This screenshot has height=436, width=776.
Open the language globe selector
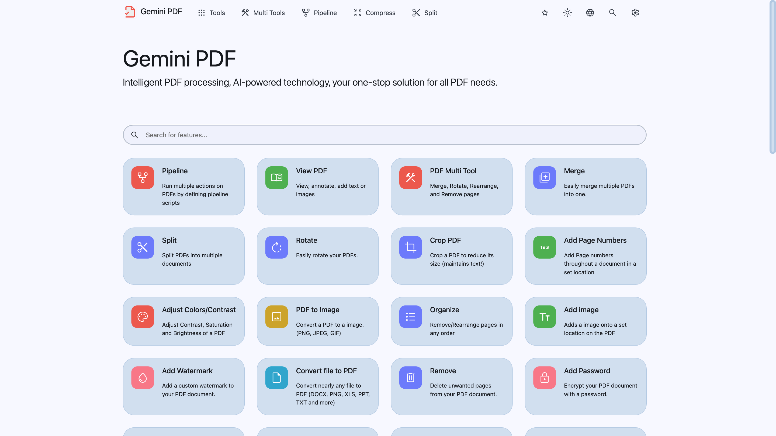[590, 13]
